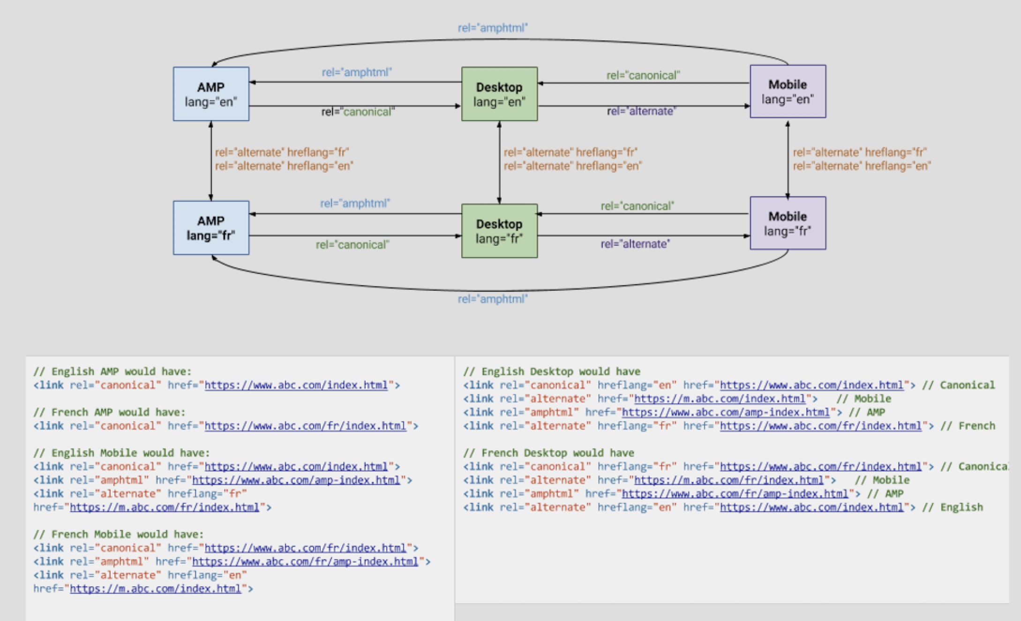
Task: Open the French Desktop index.html English link
Action: click(811, 507)
